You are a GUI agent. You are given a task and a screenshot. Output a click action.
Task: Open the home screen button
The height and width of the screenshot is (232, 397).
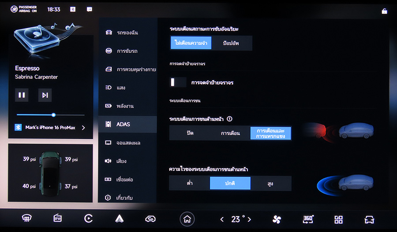pyautogui.click(x=187, y=219)
